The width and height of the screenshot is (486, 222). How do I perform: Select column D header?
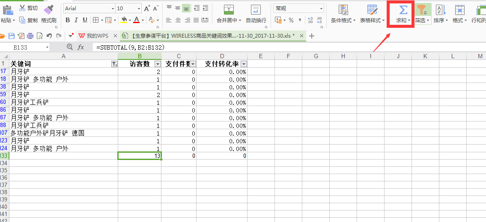tap(222, 56)
